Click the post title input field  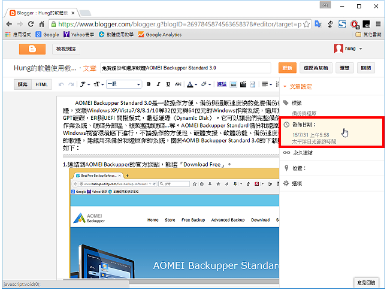(x=185, y=68)
